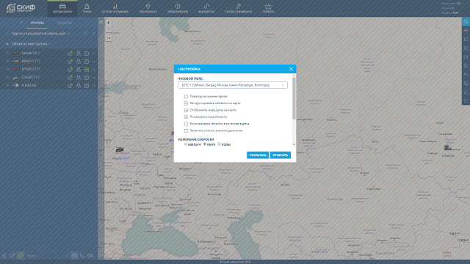This screenshot has width=470, height=264.
Task: Click the green checked report icon
Action: point(87,70)
